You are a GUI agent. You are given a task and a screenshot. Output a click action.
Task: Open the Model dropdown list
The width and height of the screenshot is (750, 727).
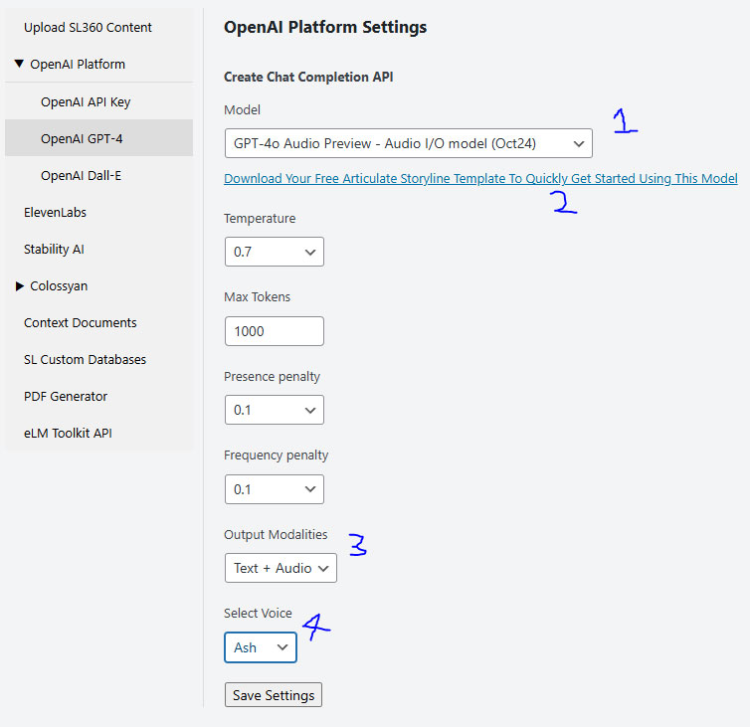click(x=408, y=144)
